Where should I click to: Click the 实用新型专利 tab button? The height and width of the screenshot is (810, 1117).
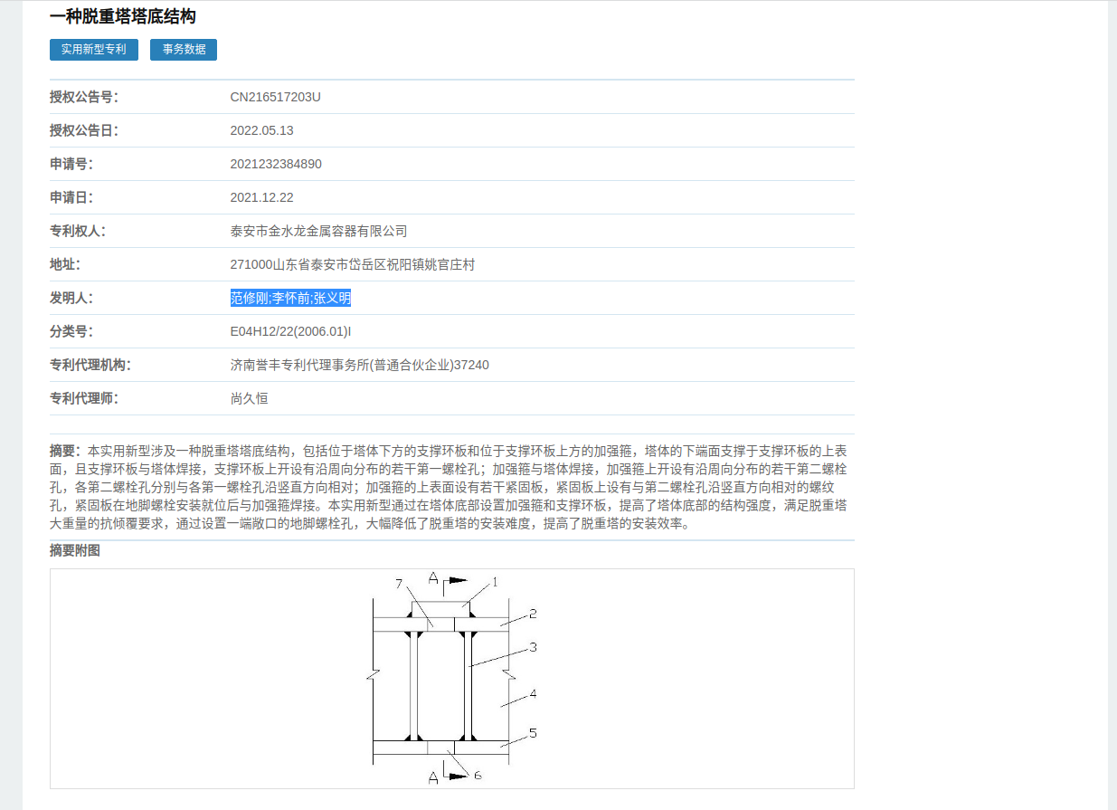pos(94,50)
